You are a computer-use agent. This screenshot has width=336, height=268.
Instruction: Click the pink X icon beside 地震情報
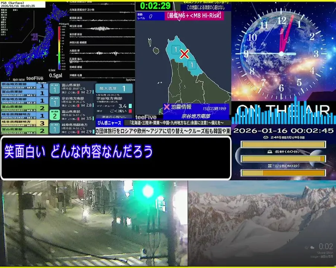pyautogui.click(x=167, y=107)
